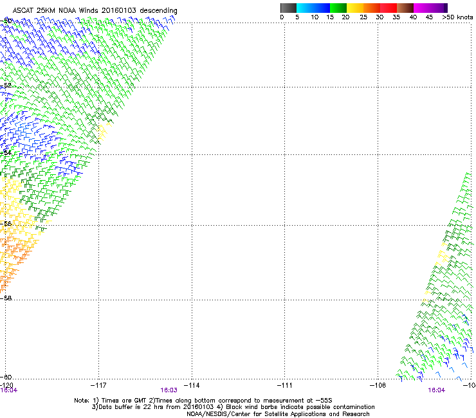Click the -117 longitude axis label

click(x=98, y=385)
